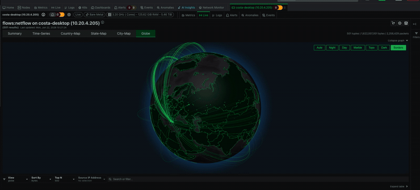Viewport: 420px width, 190px height.
Task: Open the Home tab in top navigation
Action: point(8,8)
